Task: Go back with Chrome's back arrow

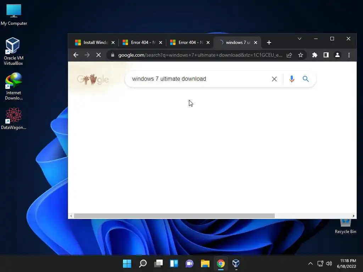Action: coord(76,55)
